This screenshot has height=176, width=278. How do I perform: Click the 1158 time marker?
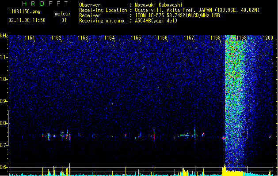point(215,38)
